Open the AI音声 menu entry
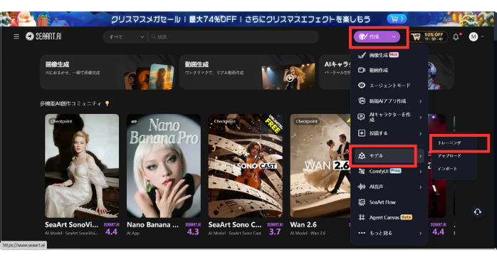497x260 pixels. click(389, 187)
